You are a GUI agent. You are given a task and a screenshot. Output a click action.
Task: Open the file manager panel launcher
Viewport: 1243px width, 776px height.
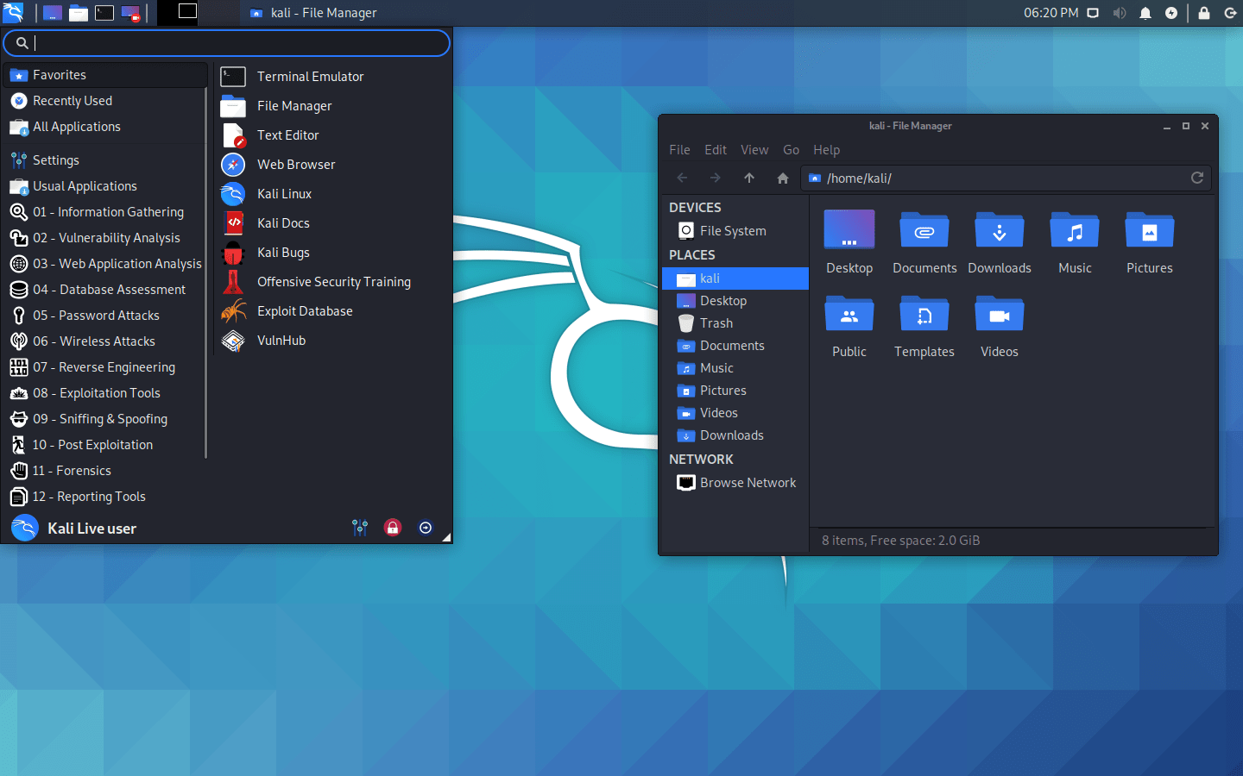(x=79, y=13)
